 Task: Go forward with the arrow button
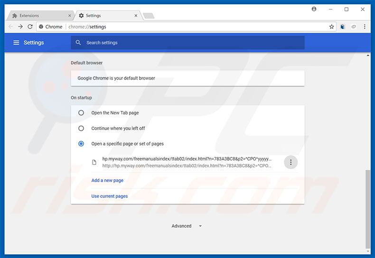20,27
